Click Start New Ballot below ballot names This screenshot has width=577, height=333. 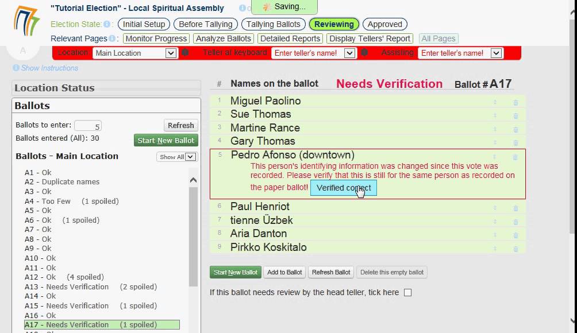[236, 272]
